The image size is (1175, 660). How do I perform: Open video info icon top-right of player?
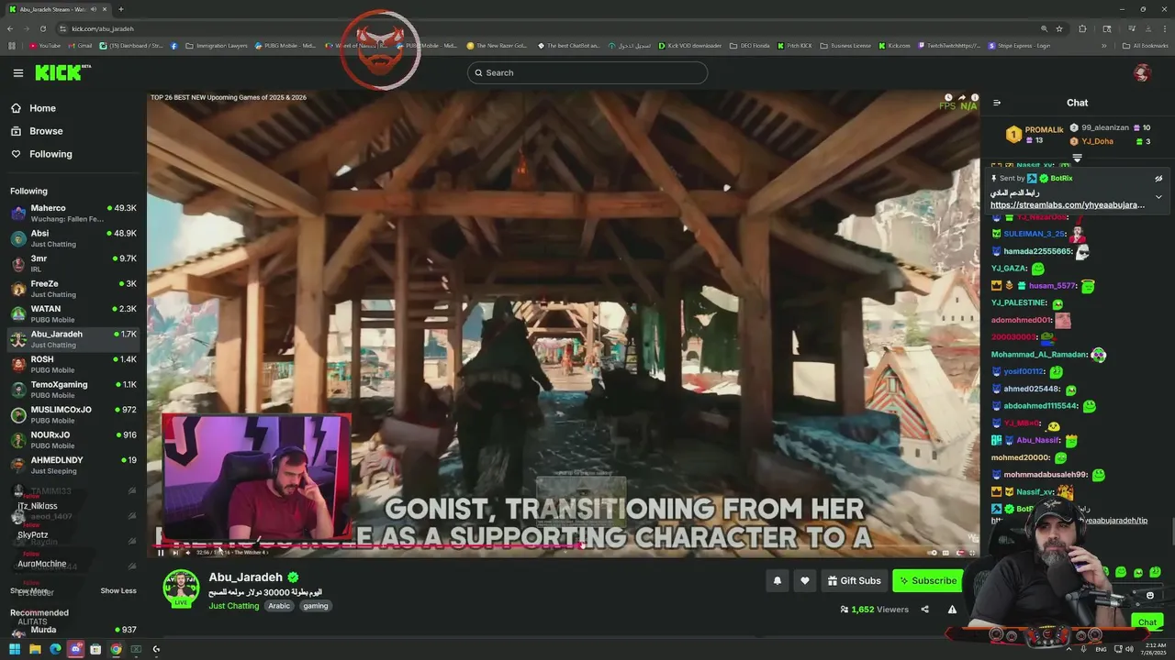974,97
